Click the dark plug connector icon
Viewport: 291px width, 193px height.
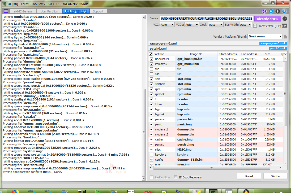point(277,11)
